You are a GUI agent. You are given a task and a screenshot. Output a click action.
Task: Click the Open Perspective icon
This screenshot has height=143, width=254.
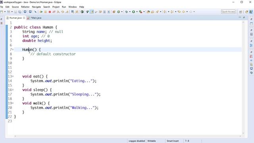(241, 12)
